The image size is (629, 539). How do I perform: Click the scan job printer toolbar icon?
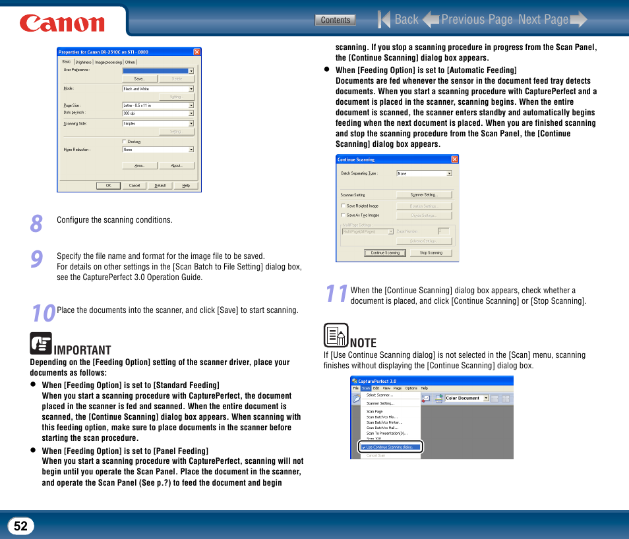tap(439, 398)
